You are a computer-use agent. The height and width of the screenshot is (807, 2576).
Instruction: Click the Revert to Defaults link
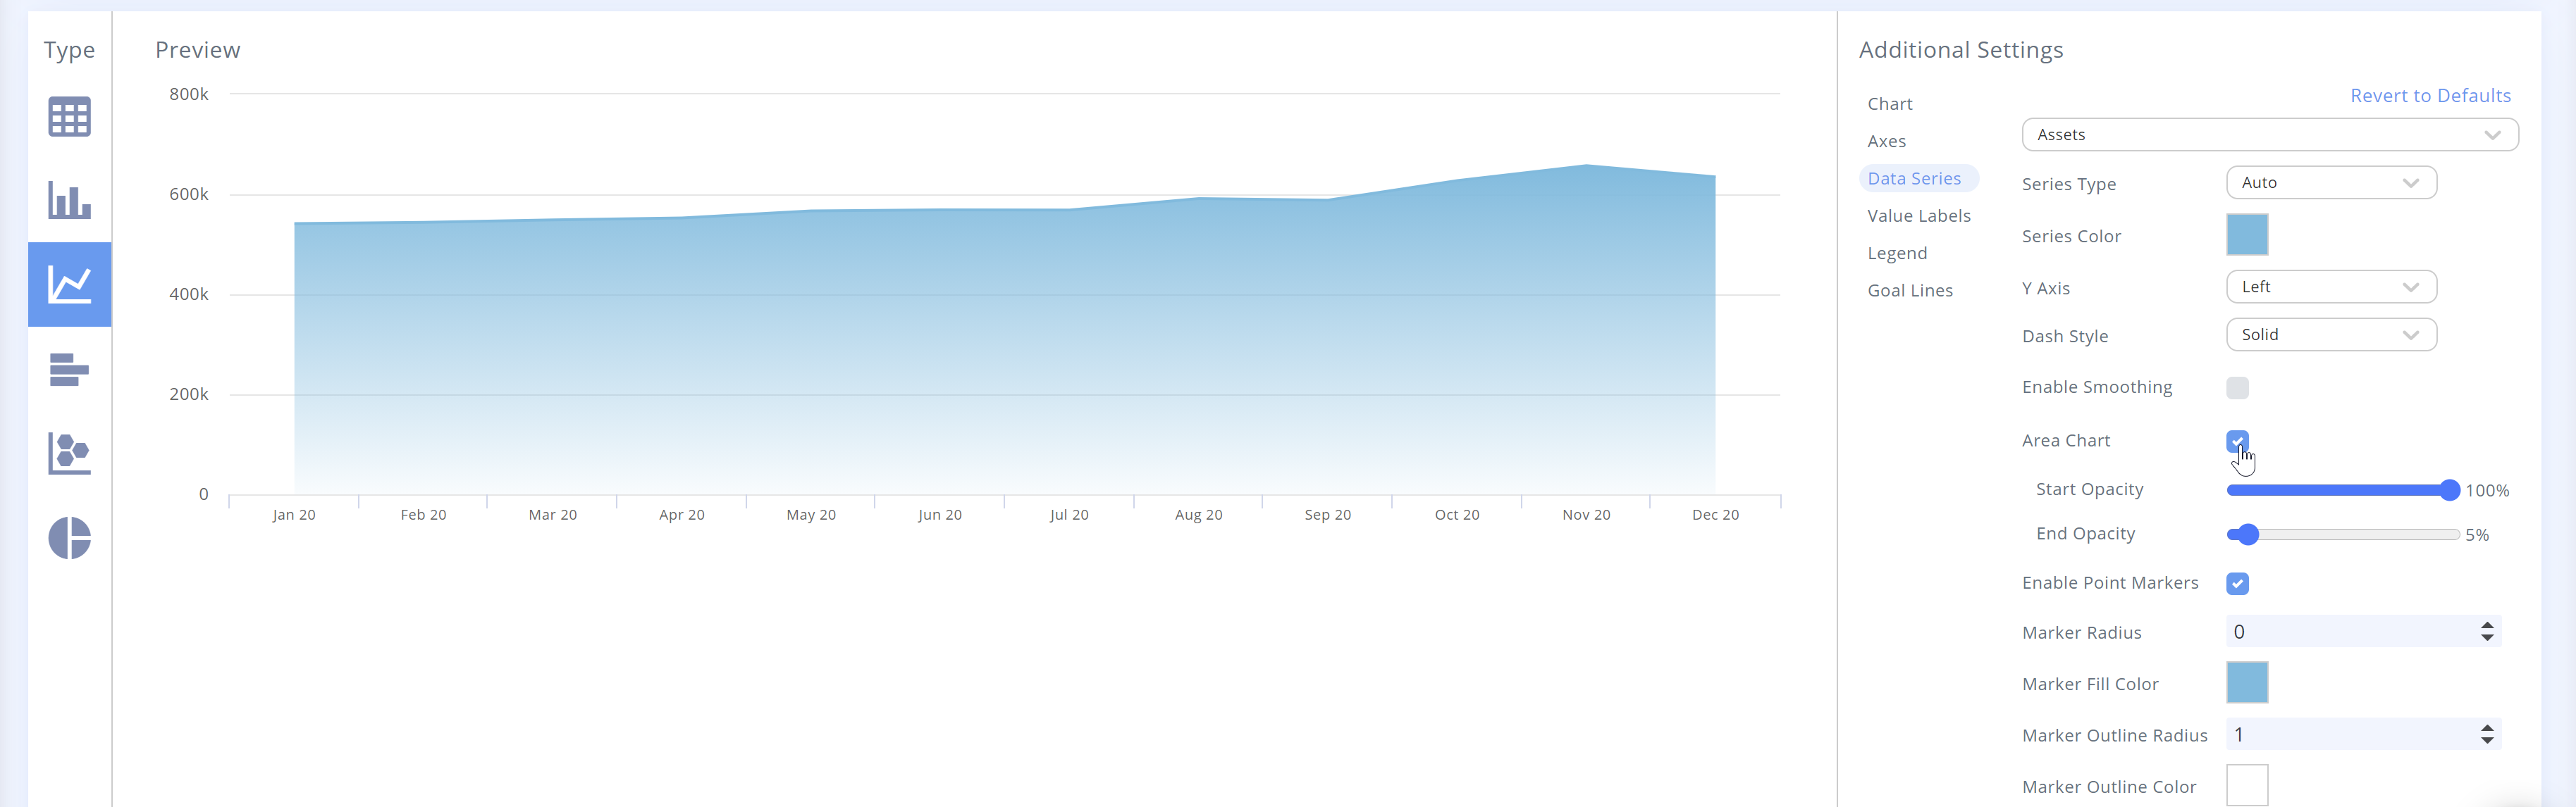2430,96
